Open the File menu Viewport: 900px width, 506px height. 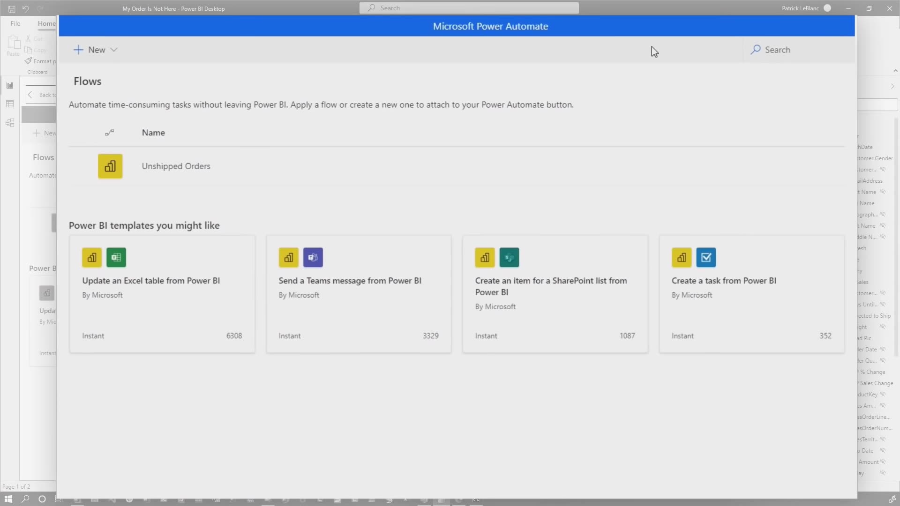point(15,23)
